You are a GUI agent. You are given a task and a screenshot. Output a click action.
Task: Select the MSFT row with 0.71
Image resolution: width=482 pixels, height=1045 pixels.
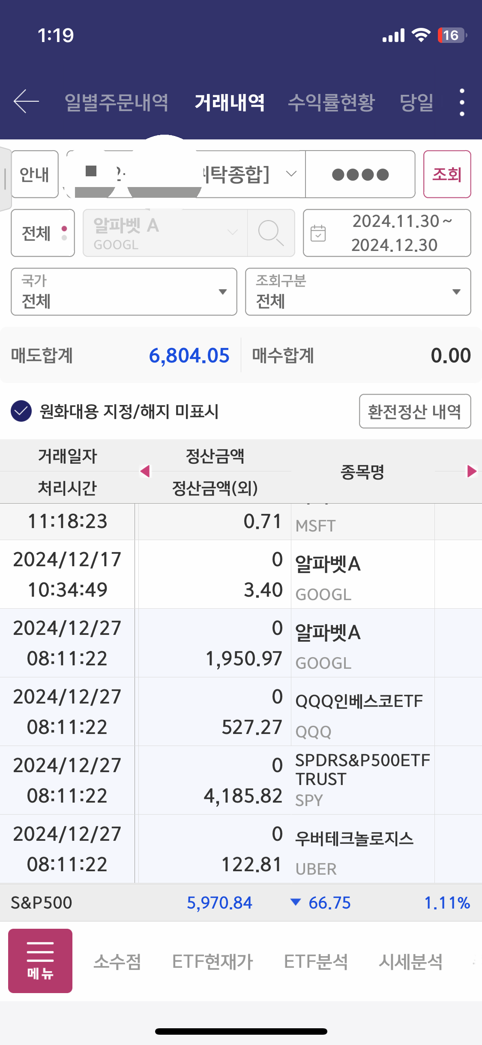[x=241, y=522]
